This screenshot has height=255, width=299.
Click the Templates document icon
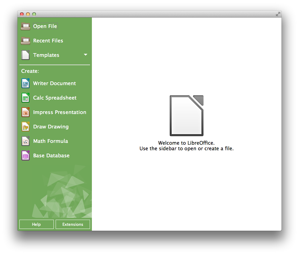click(26, 55)
